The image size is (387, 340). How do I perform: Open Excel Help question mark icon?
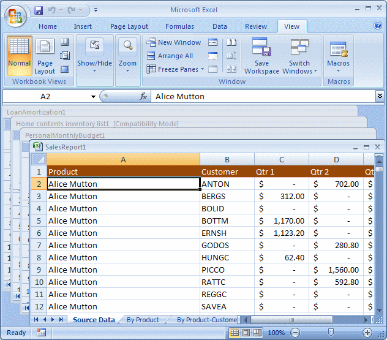pyautogui.click(x=378, y=25)
